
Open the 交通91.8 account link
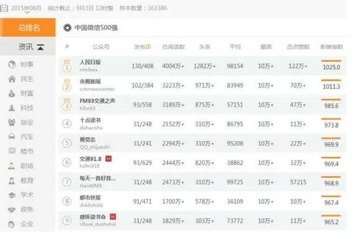pos(90,159)
